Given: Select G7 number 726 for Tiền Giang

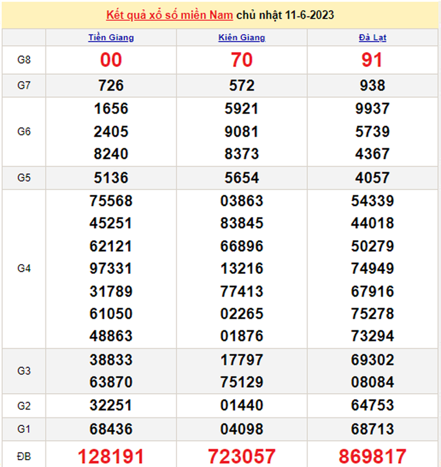Looking at the screenshot, I should (111, 85).
